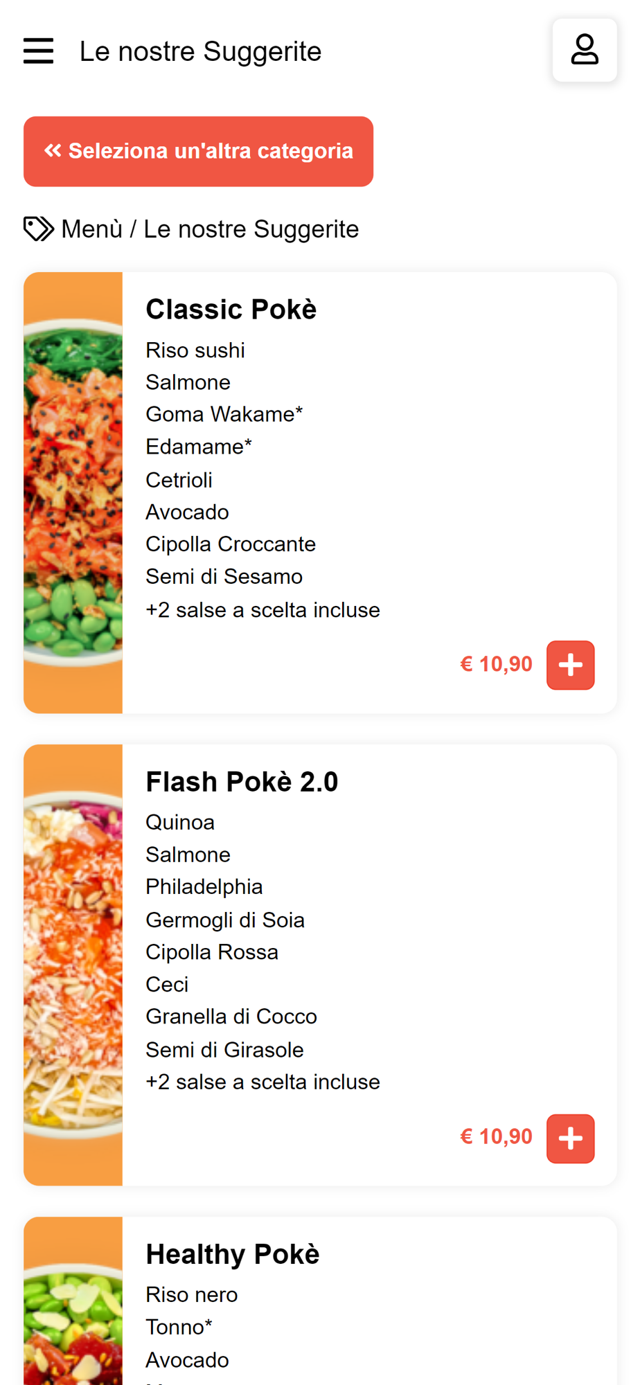Viewport: 640px width, 1385px height.
Task: Click Classic Pokè price € 10,90
Action: 496,664
